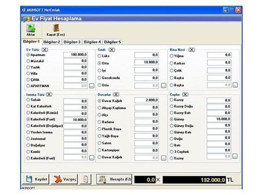Choose Kartonpiyer wall option
Viewport: 261px width, 195px height.
100,150
